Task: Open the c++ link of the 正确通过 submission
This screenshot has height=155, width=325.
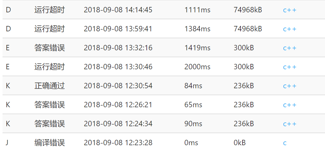Action: [290, 86]
